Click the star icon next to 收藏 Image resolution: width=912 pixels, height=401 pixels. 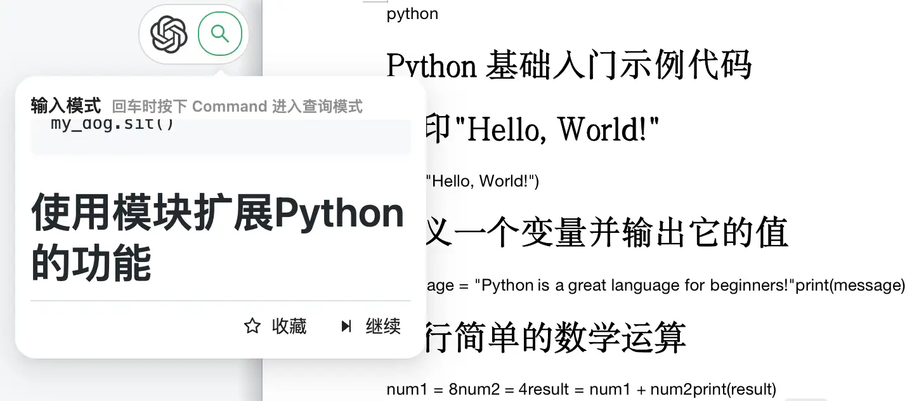tap(252, 326)
